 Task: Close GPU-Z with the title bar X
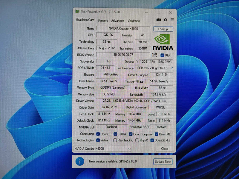click(x=171, y=13)
